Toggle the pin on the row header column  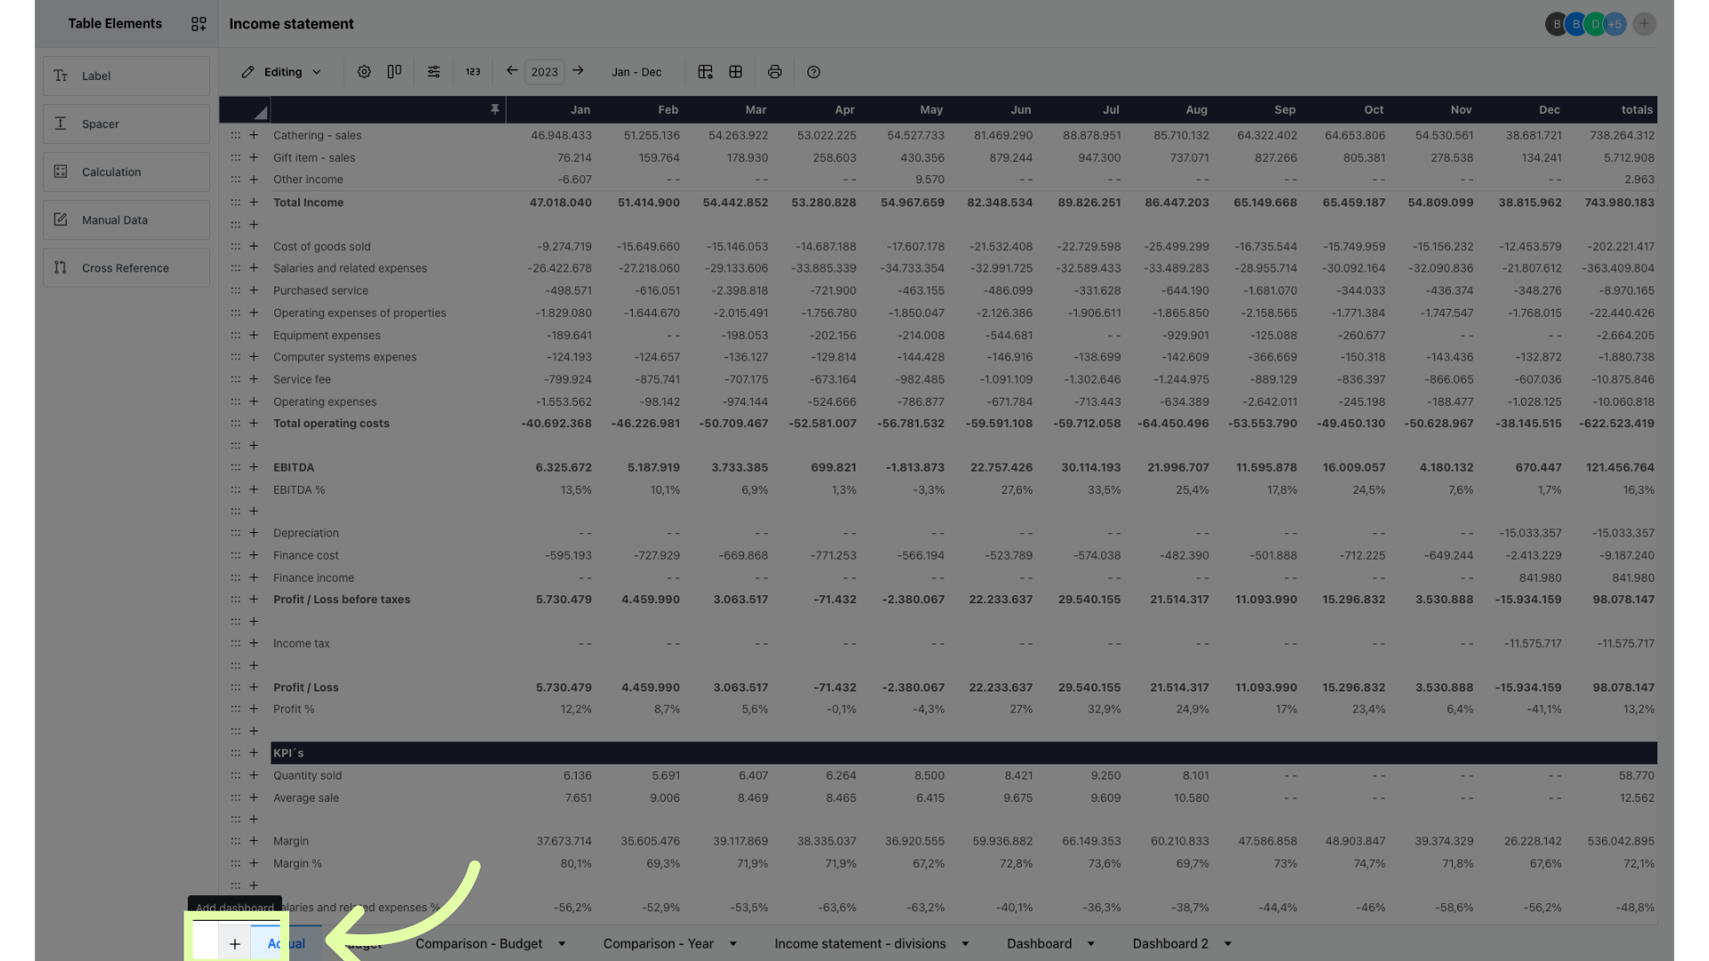point(495,109)
